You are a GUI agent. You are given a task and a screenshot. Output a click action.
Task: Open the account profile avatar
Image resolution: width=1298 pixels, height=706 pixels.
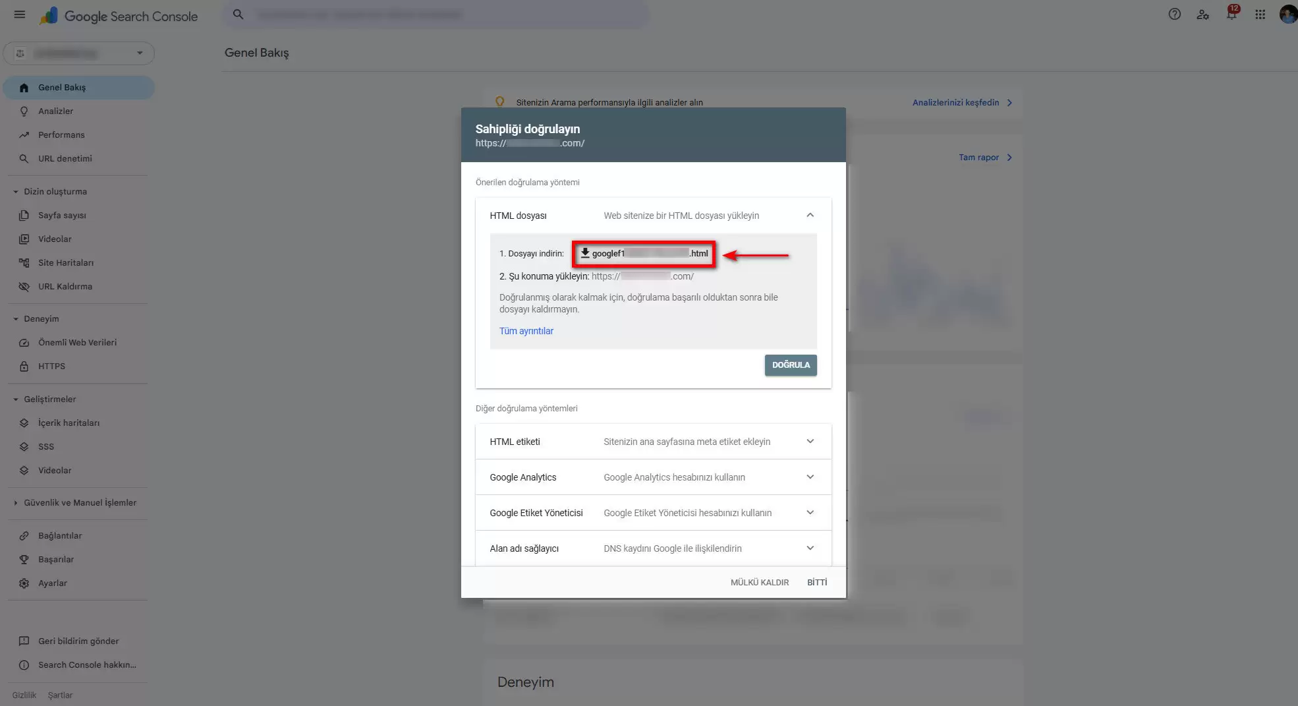point(1288,15)
